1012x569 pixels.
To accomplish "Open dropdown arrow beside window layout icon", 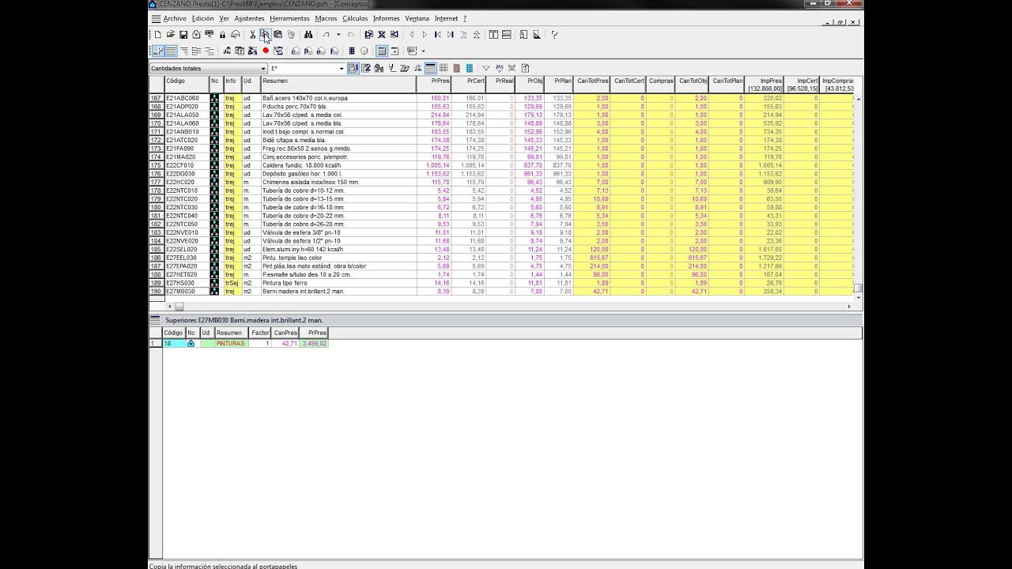I will click(x=423, y=51).
